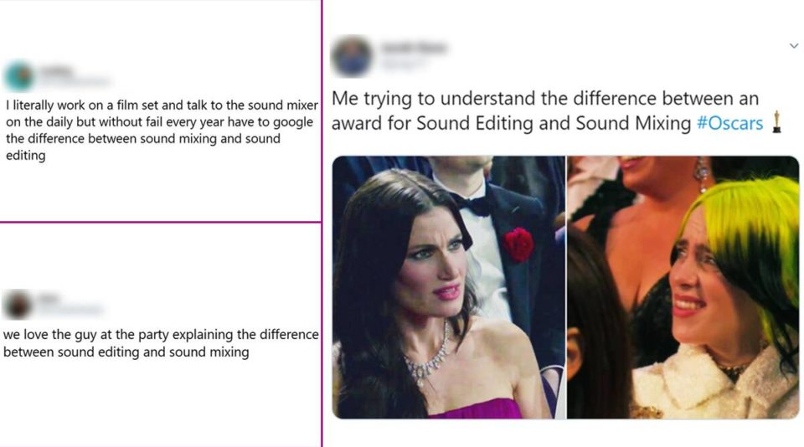804x447 pixels.
Task: Click the red rose boutonniere in left photo
Action: click(x=518, y=244)
